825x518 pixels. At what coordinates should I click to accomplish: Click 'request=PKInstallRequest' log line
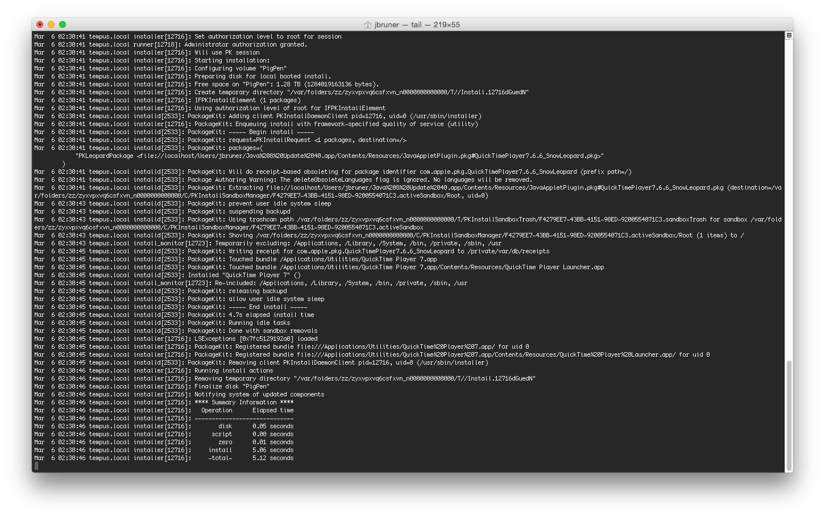click(x=220, y=140)
